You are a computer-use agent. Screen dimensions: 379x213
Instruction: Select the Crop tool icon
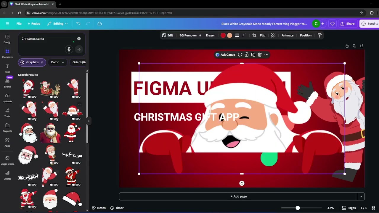254,35
